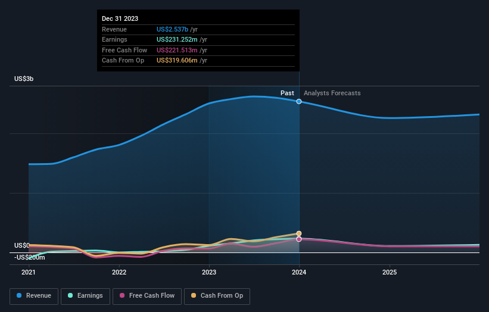
Task: Click the US$2.537b revenue value
Action: tap(173, 29)
